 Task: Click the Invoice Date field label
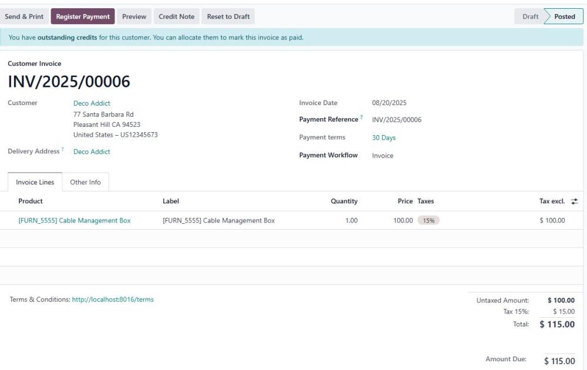tap(318, 103)
